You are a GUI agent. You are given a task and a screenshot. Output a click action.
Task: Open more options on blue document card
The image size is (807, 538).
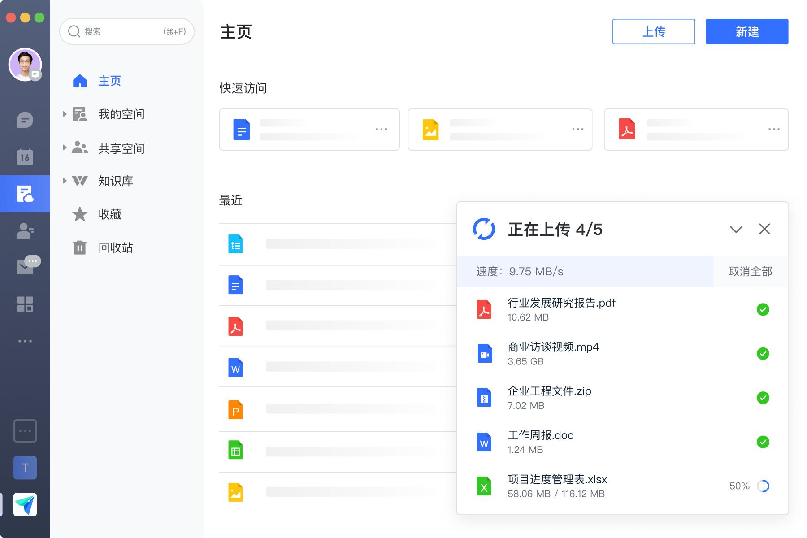click(382, 129)
